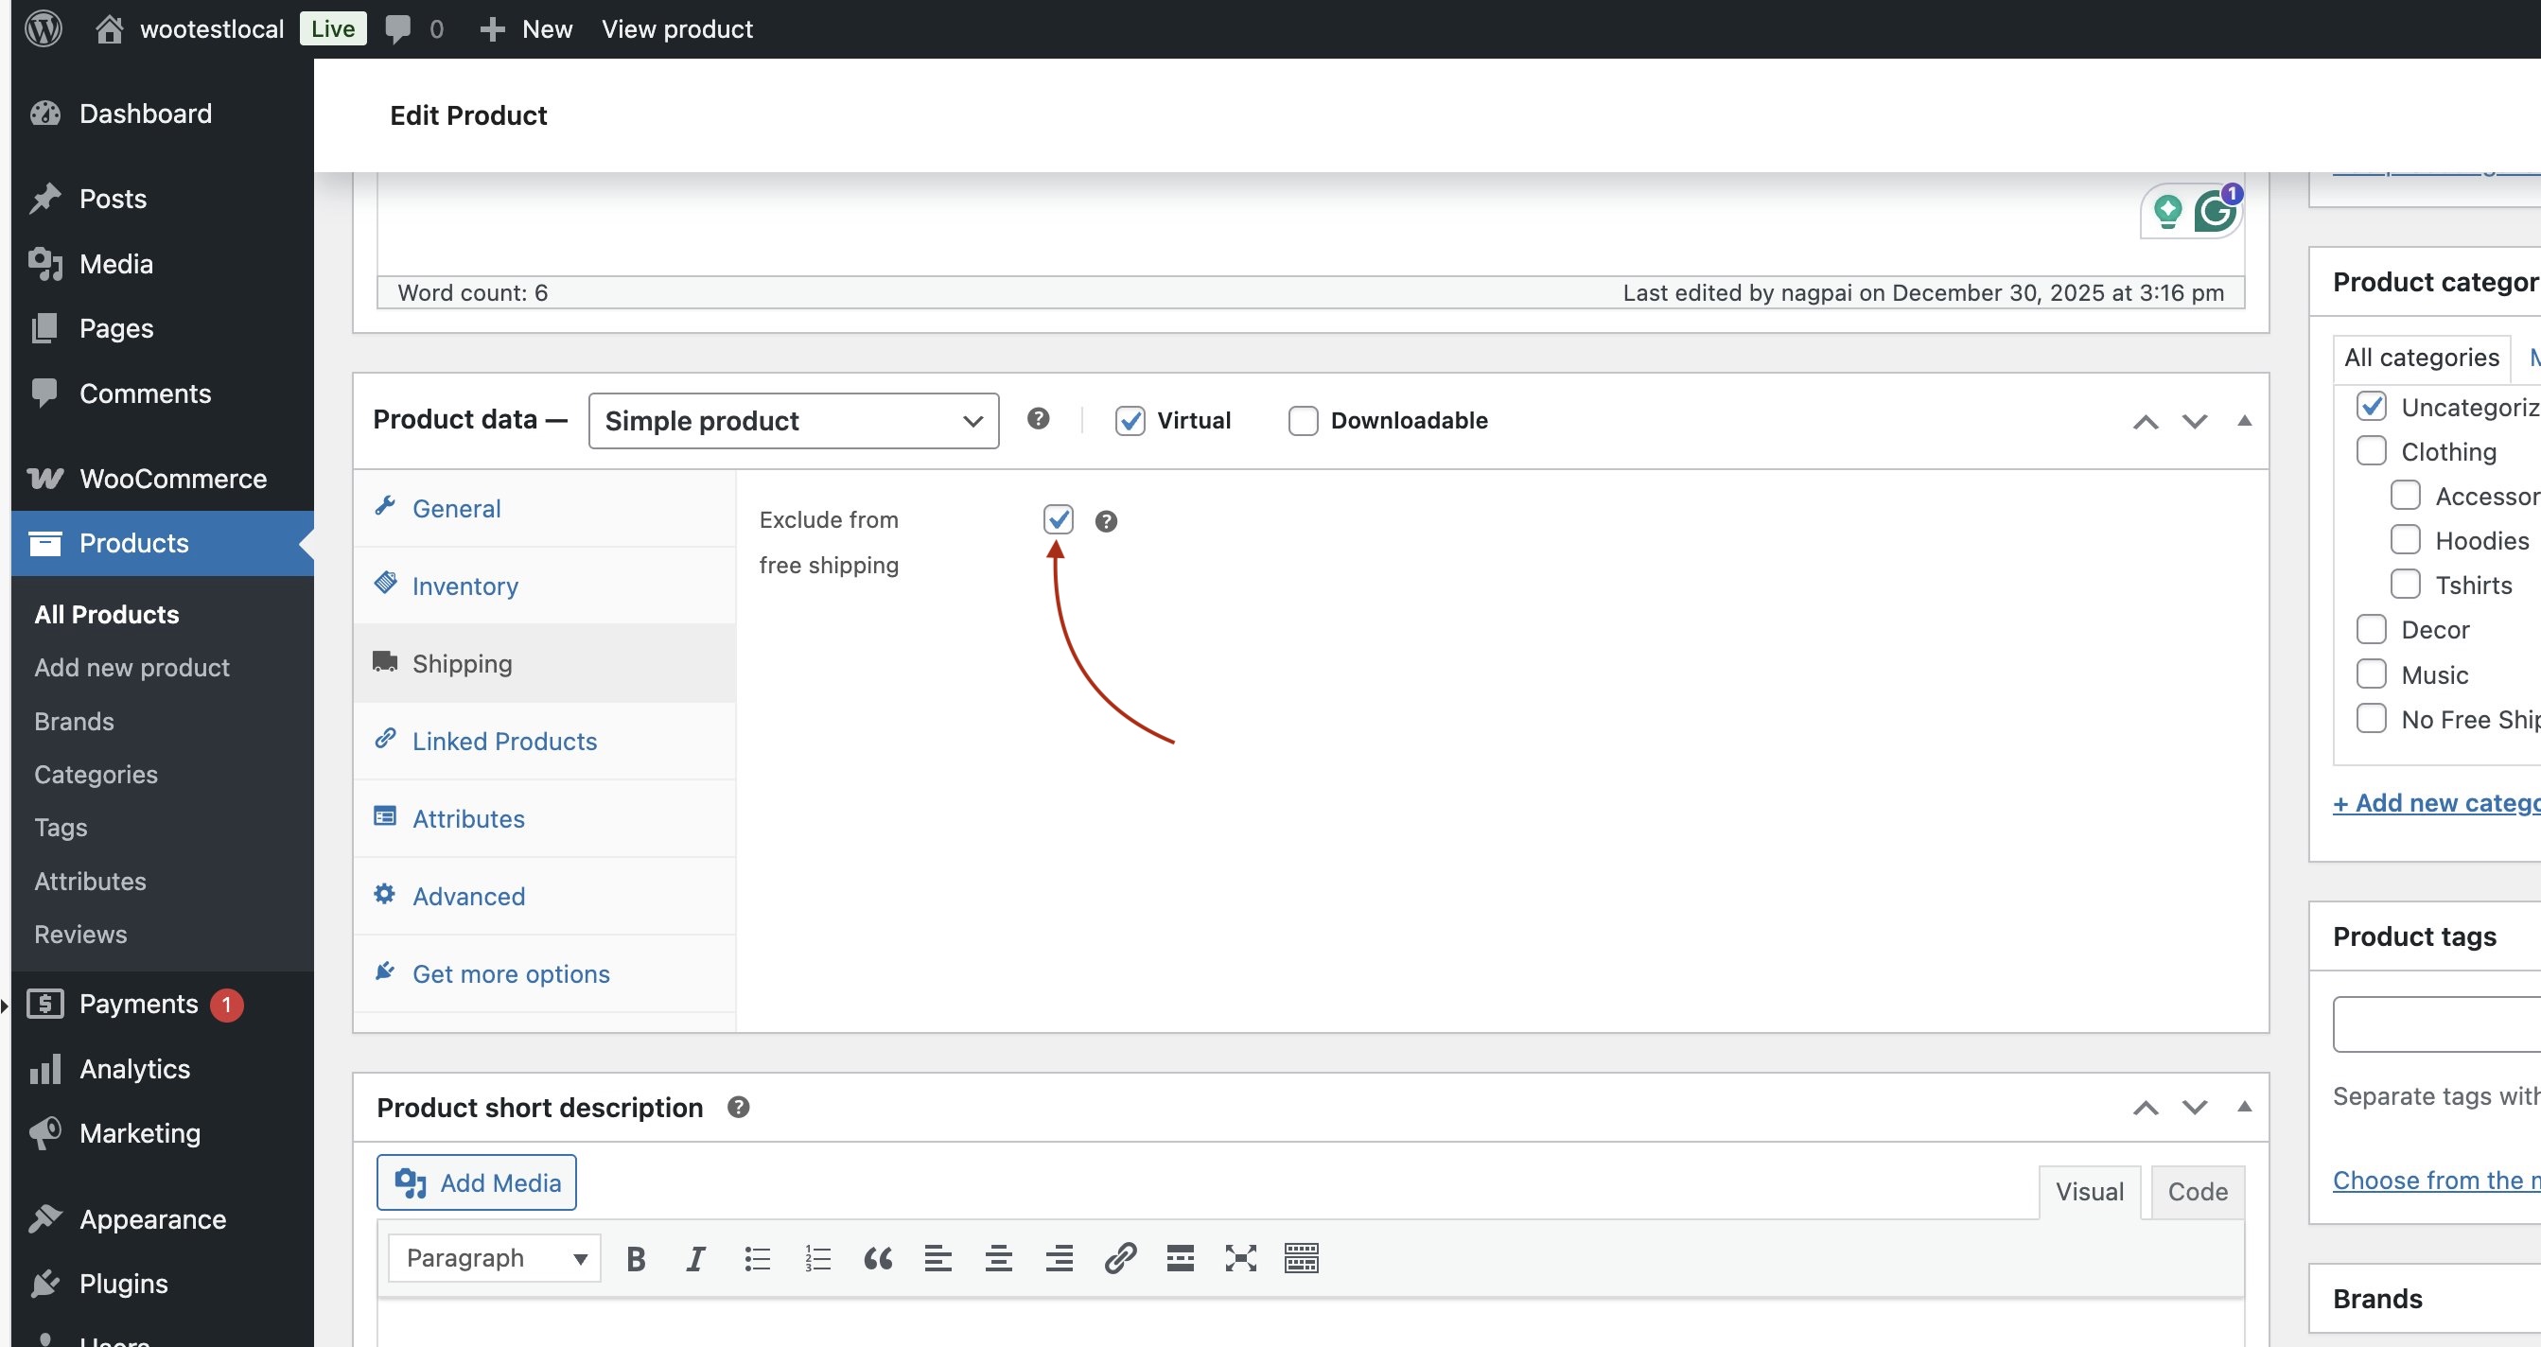Viewport: 2541px width, 1347px height.
Task: Click the Italic formatting icon
Action: pyautogui.click(x=695, y=1258)
